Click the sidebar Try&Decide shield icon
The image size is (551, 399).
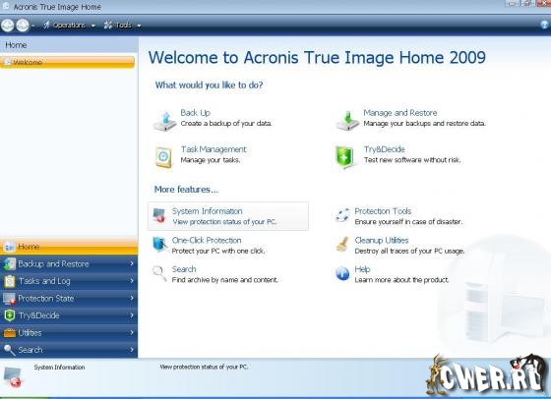point(10,315)
